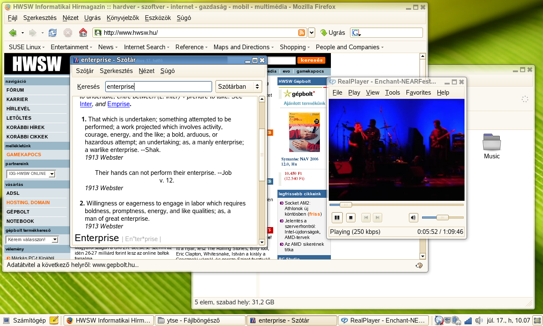Click the RSS feed icon in address bar
This screenshot has height=326, width=543.
[302, 33]
